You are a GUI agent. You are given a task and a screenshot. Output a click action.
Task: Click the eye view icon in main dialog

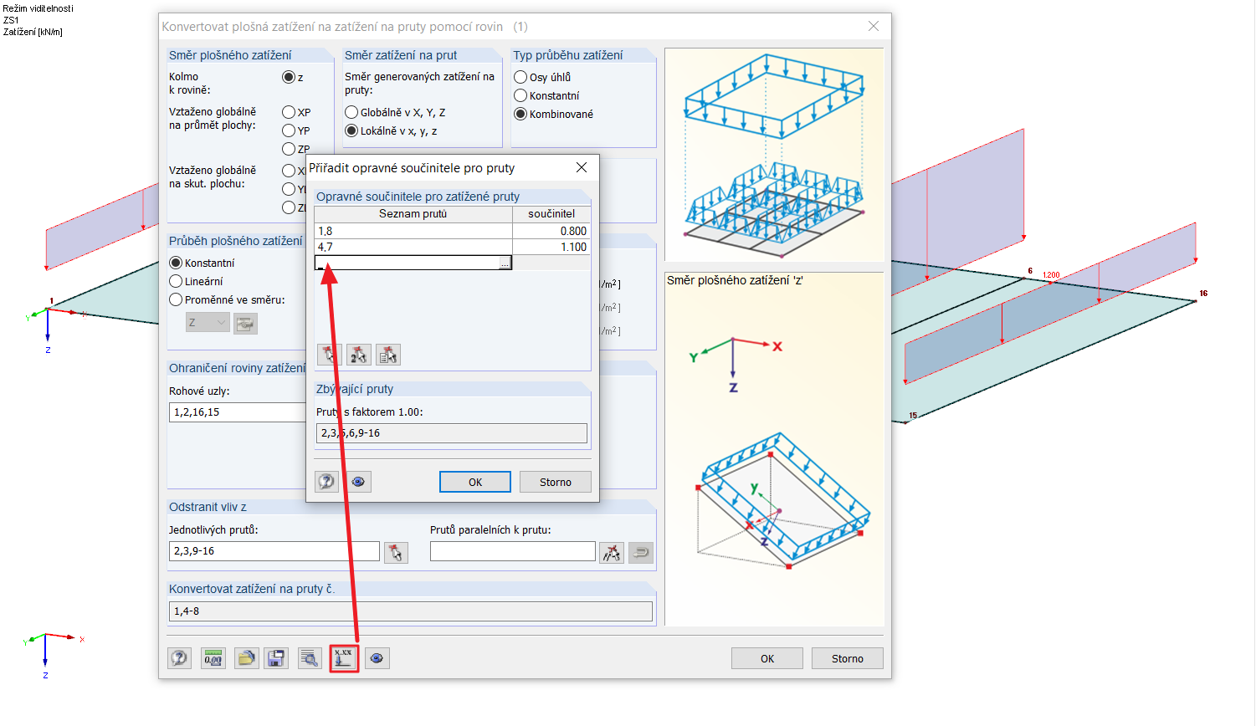(377, 658)
